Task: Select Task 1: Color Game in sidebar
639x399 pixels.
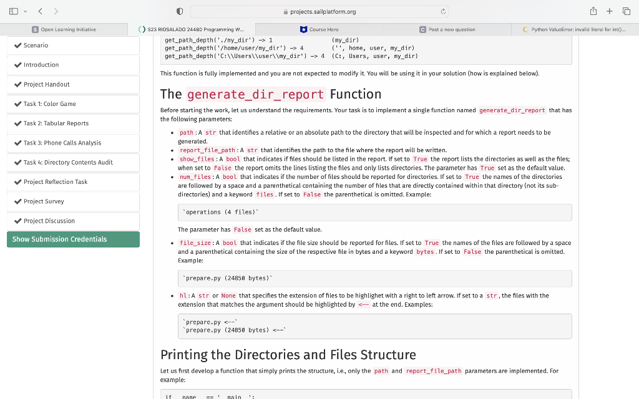Action: click(x=50, y=103)
